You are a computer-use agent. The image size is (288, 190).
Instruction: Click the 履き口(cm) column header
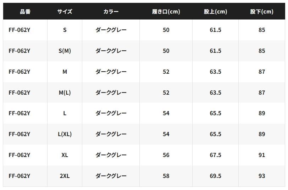click(x=166, y=12)
